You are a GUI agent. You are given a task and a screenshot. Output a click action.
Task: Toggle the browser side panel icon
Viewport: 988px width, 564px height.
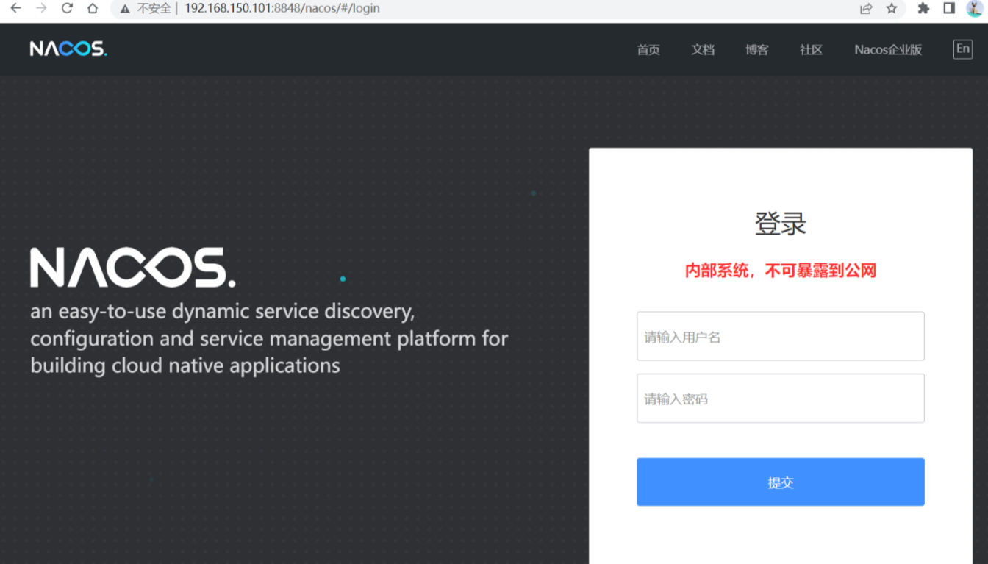click(x=949, y=8)
